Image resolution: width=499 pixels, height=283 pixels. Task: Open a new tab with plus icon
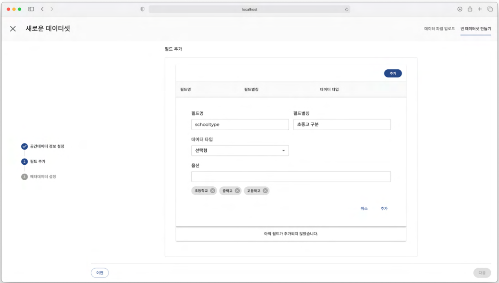480,9
